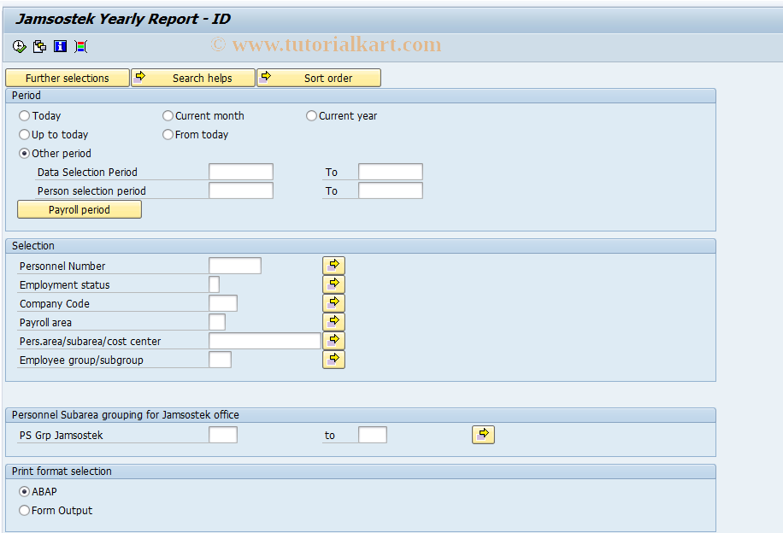The image size is (783, 533).
Task: Open multiple selection for Company Code
Action: click(x=333, y=303)
